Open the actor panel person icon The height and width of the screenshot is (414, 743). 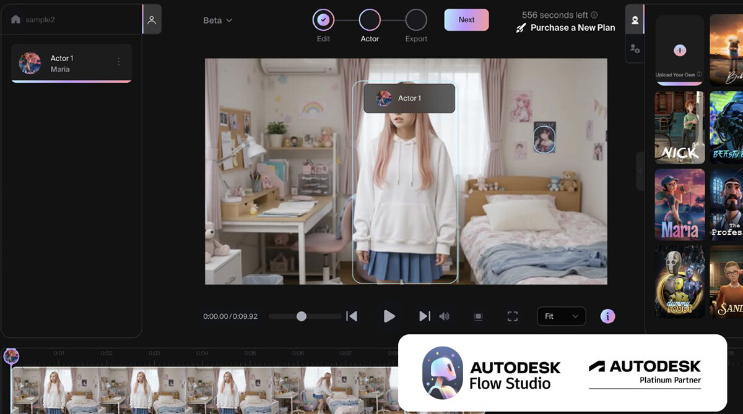[152, 19]
